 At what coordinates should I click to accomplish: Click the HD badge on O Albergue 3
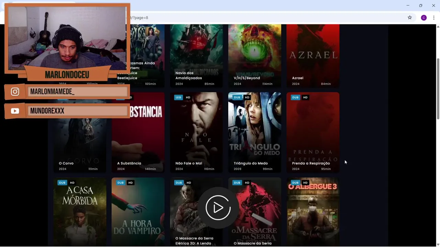coord(305,183)
